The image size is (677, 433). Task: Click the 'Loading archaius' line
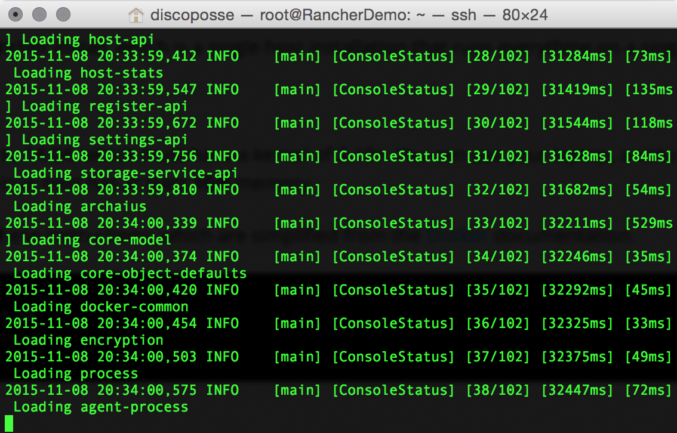pos(79,206)
